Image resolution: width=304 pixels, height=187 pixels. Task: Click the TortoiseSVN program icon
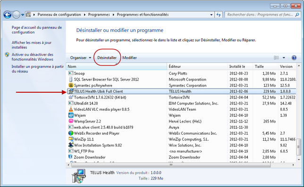(71, 98)
